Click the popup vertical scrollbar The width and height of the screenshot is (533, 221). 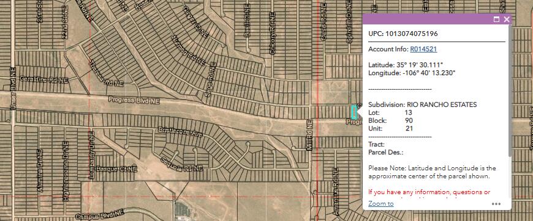tap(509, 92)
